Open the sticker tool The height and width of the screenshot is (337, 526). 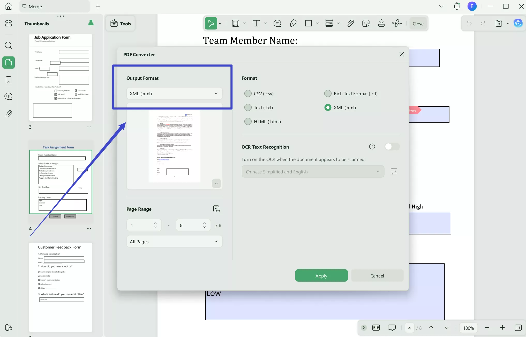point(366,23)
